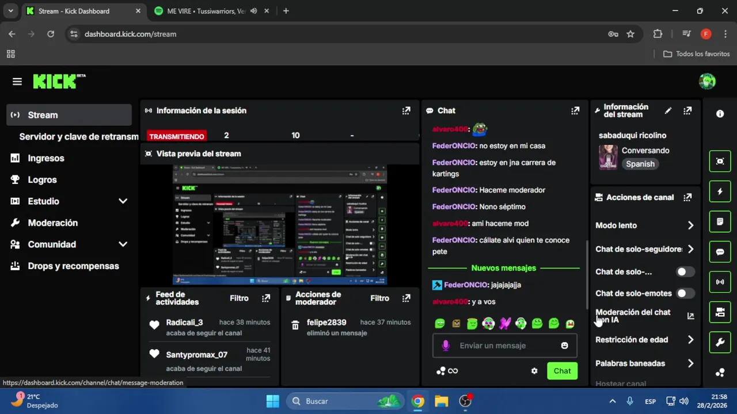This screenshot has width=737, height=414.
Task: Open Modo lento options chevron
Action: point(690,225)
